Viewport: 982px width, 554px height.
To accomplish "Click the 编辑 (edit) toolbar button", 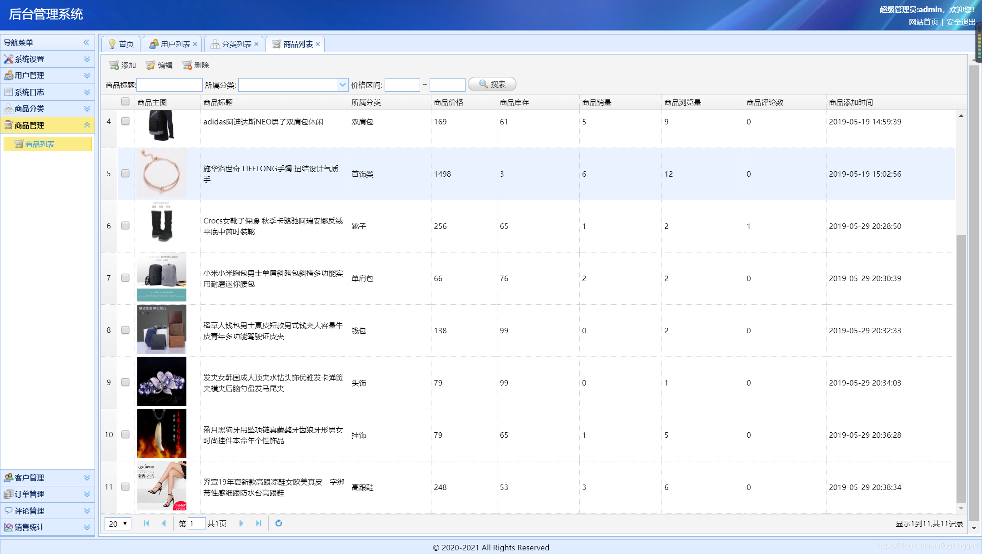I will coord(159,65).
